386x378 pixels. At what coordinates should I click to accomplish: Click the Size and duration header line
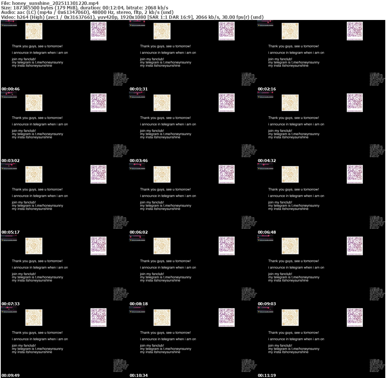click(x=85, y=8)
